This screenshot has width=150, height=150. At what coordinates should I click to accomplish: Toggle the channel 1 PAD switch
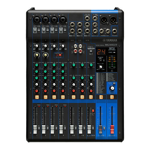tap(35, 30)
